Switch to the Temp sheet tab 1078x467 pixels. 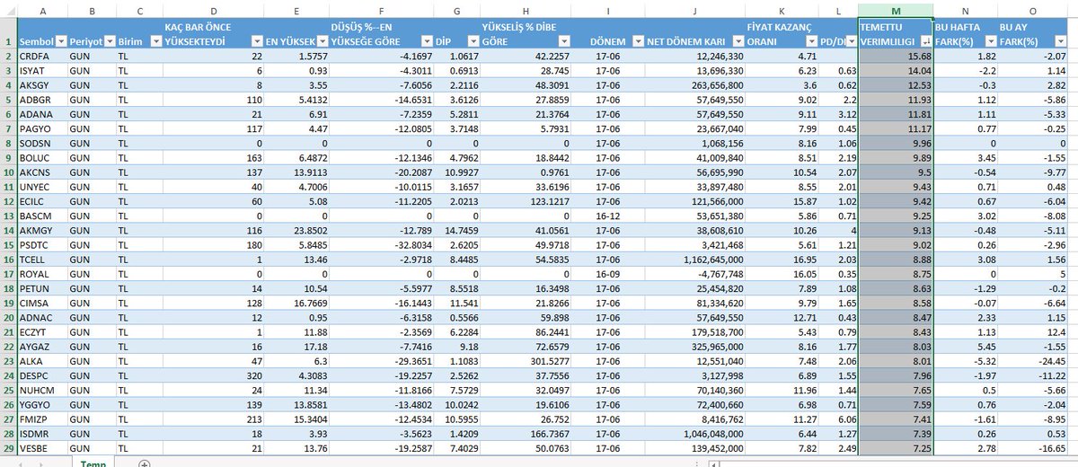(92, 463)
